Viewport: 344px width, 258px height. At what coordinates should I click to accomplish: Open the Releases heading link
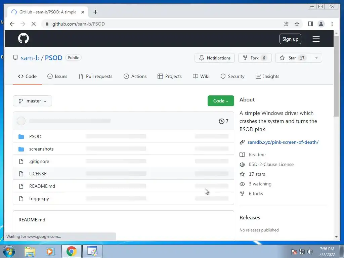[250, 218]
